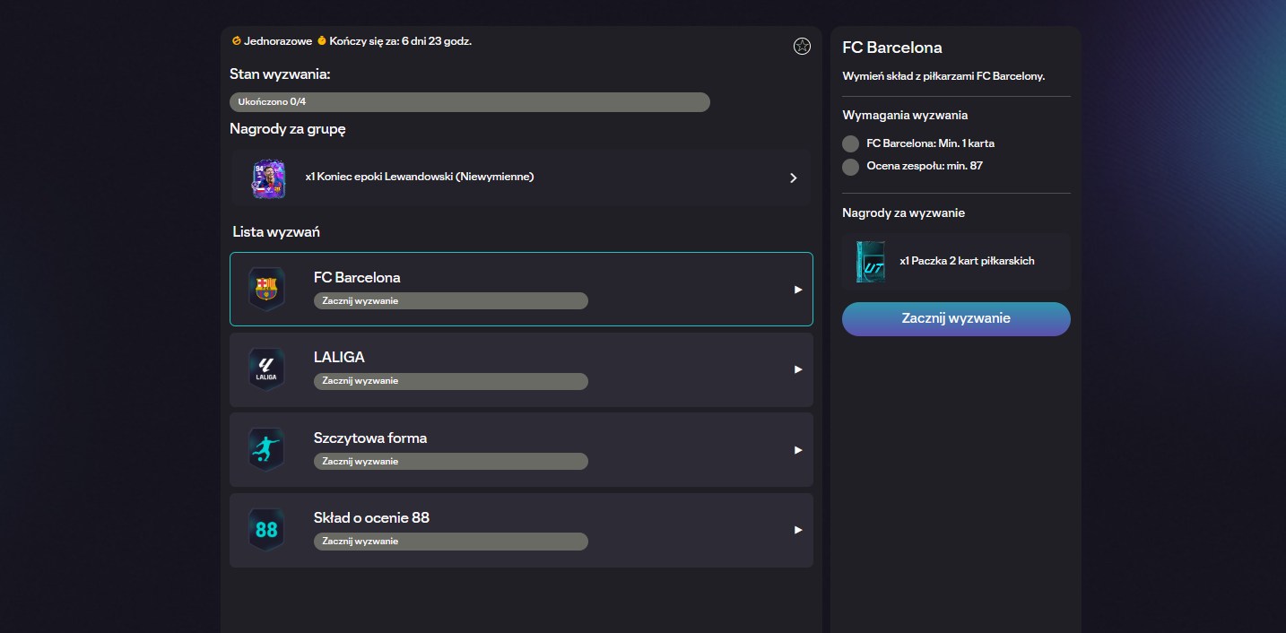Image resolution: width=1286 pixels, height=633 pixels.
Task: Click Szczytowa forma Zacznij wyzwanie progress bar
Action: point(451,461)
